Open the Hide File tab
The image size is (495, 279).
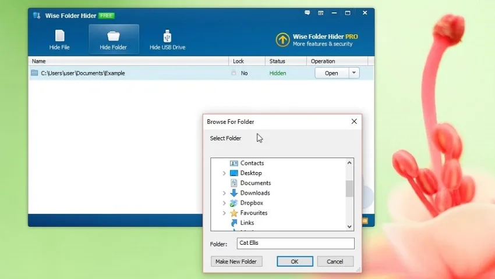click(59, 40)
